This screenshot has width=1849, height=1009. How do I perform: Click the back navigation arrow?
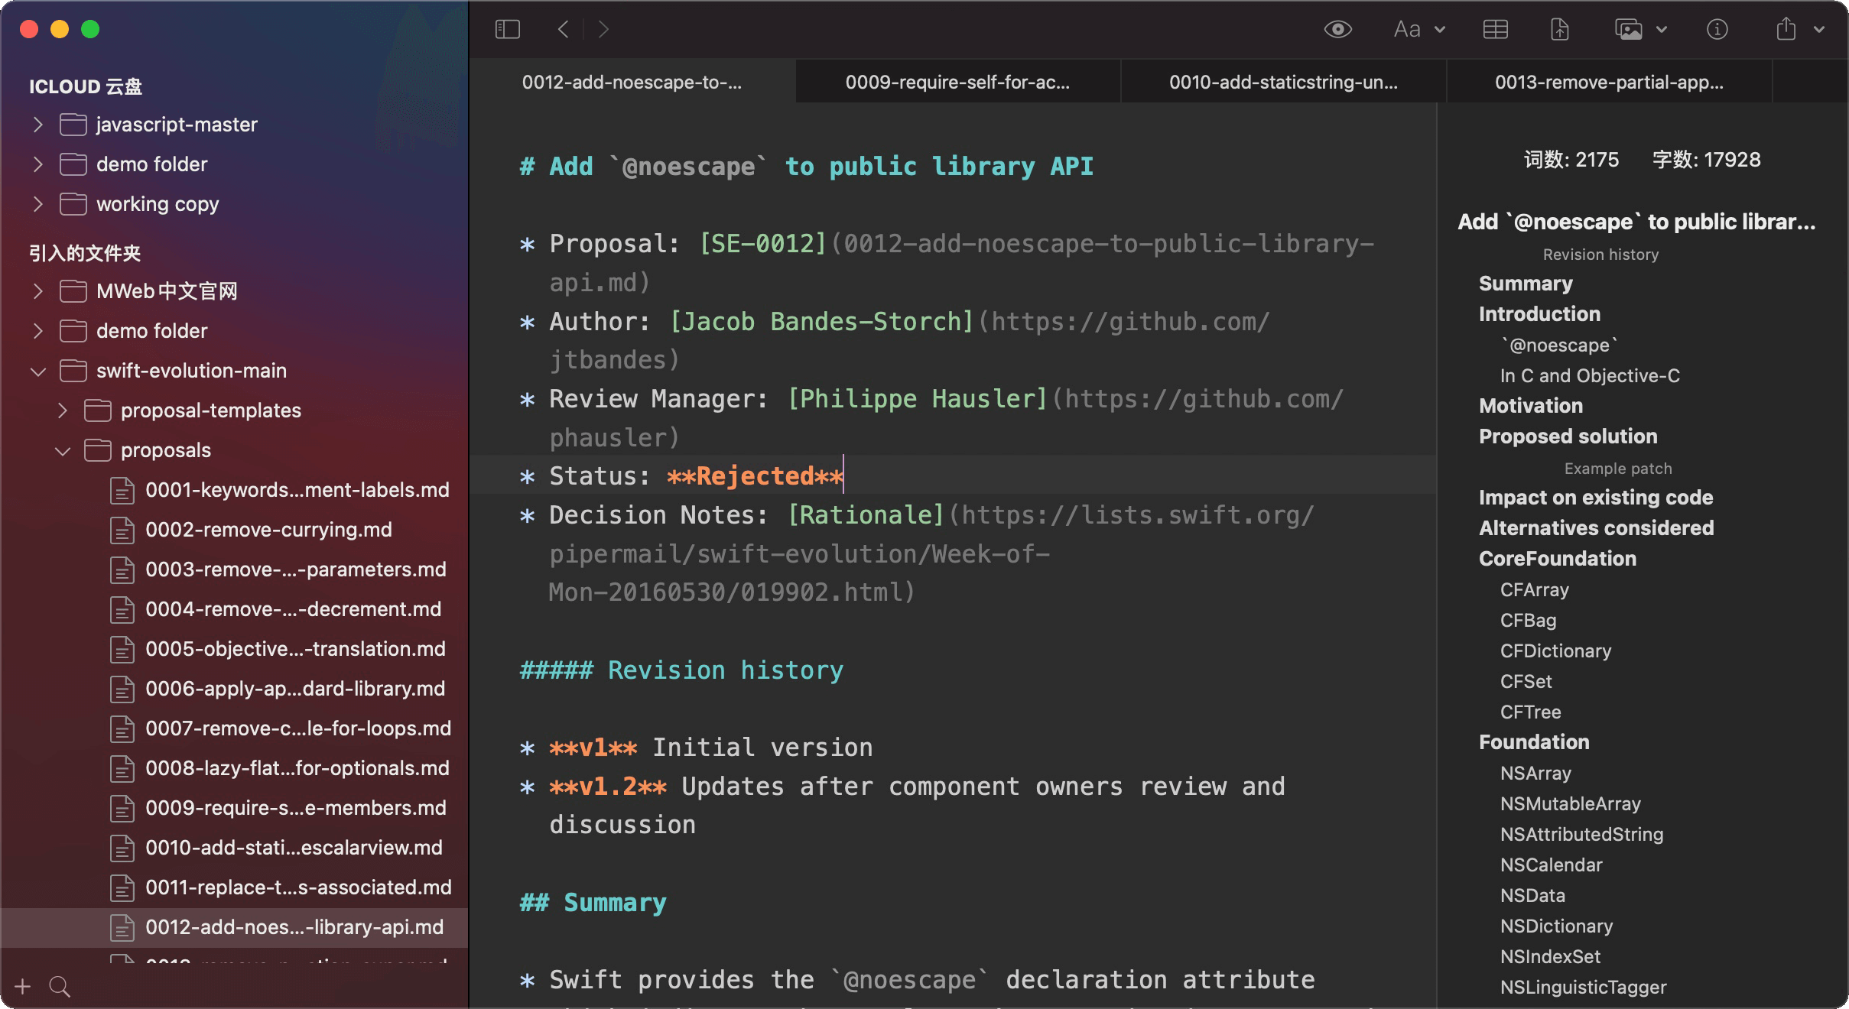tap(564, 29)
